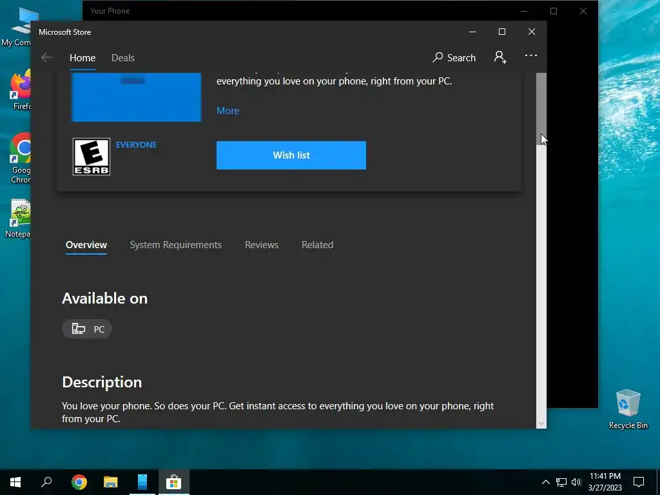The height and width of the screenshot is (495, 660).
Task: Open the notification center icon
Action: pos(639,482)
